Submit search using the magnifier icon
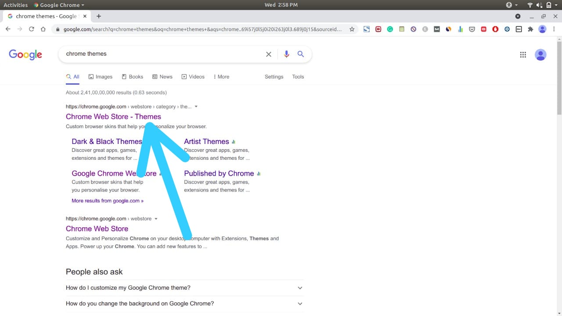 301,54
